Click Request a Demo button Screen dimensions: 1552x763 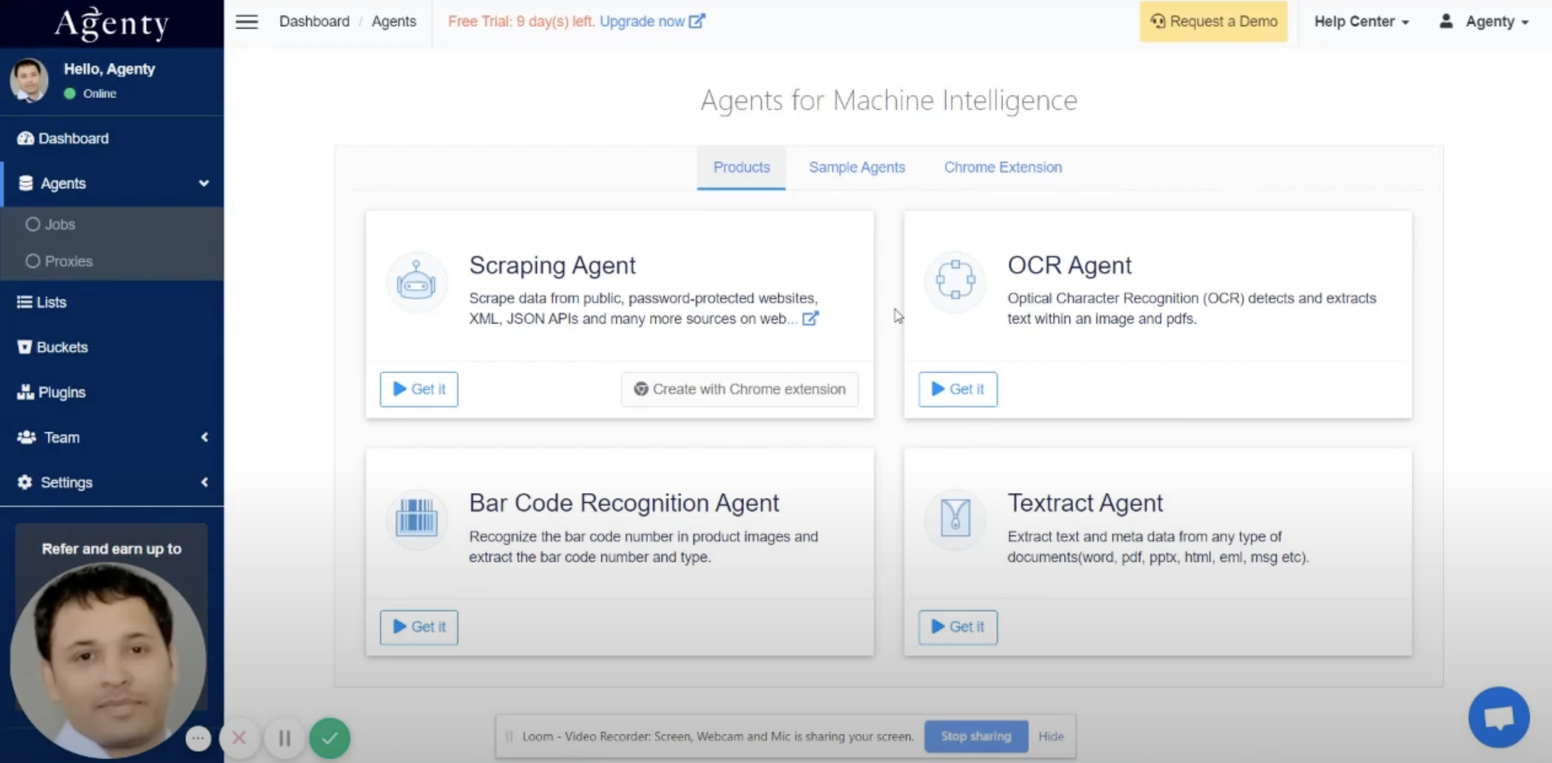coord(1213,22)
